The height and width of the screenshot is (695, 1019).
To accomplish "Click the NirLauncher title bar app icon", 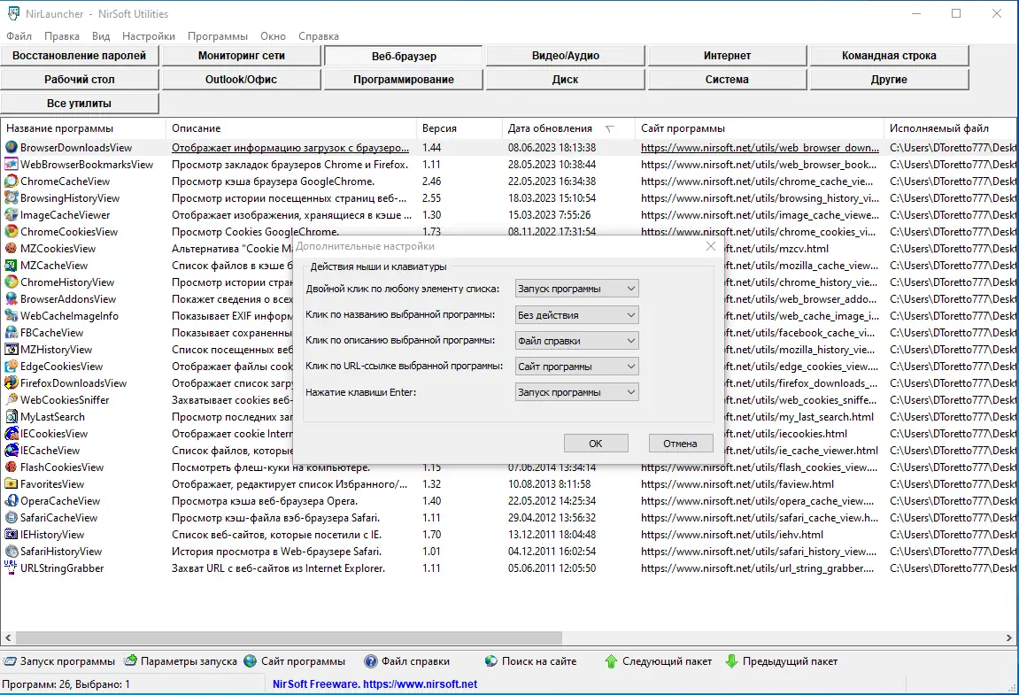I will point(13,13).
